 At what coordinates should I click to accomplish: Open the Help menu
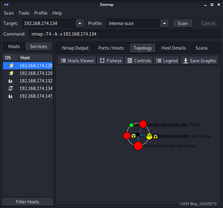point(57,13)
